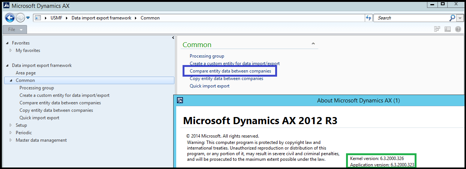The width and height of the screenshot is (466, 169).
Task: Open the recent pages history dropdown arrow
Action: point(28,18)
